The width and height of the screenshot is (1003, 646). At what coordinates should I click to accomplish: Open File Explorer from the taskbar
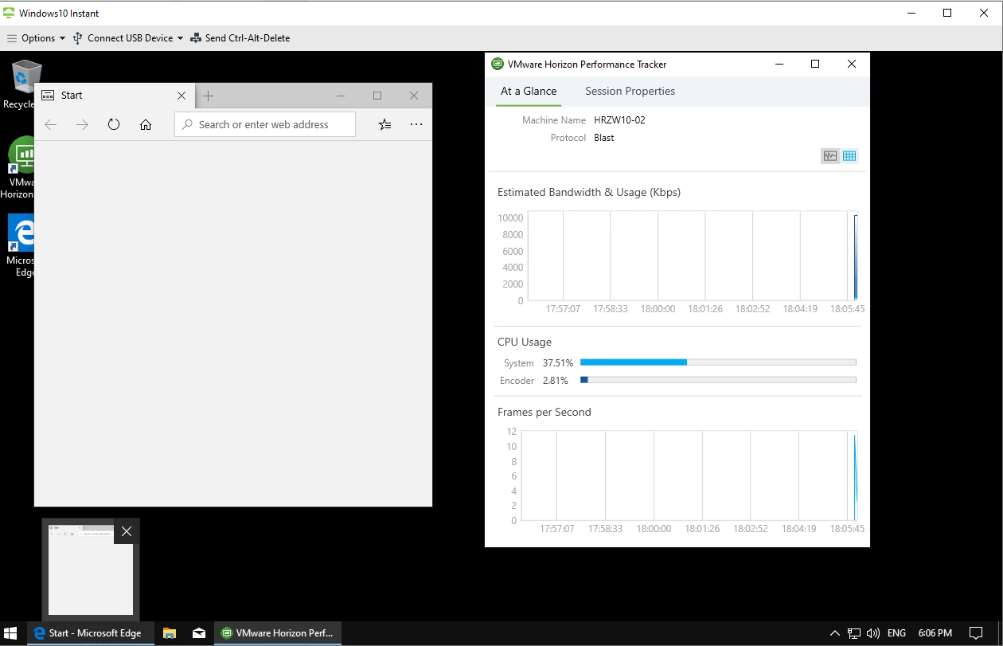[x=169, y=633]
